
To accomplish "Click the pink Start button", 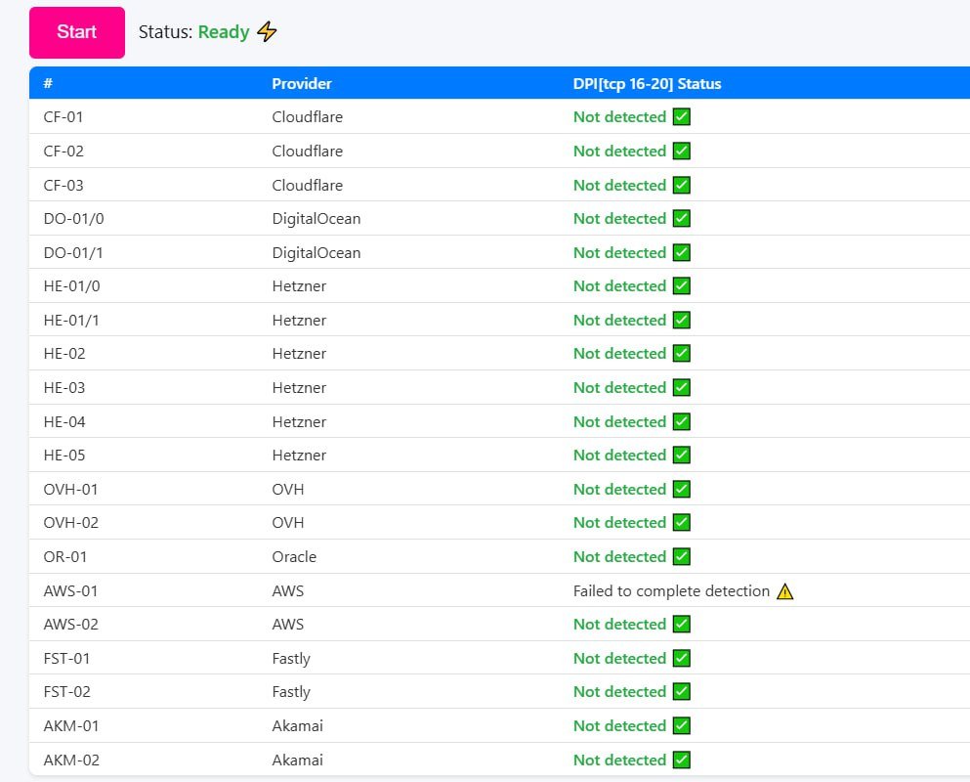I will pos(76,32).
